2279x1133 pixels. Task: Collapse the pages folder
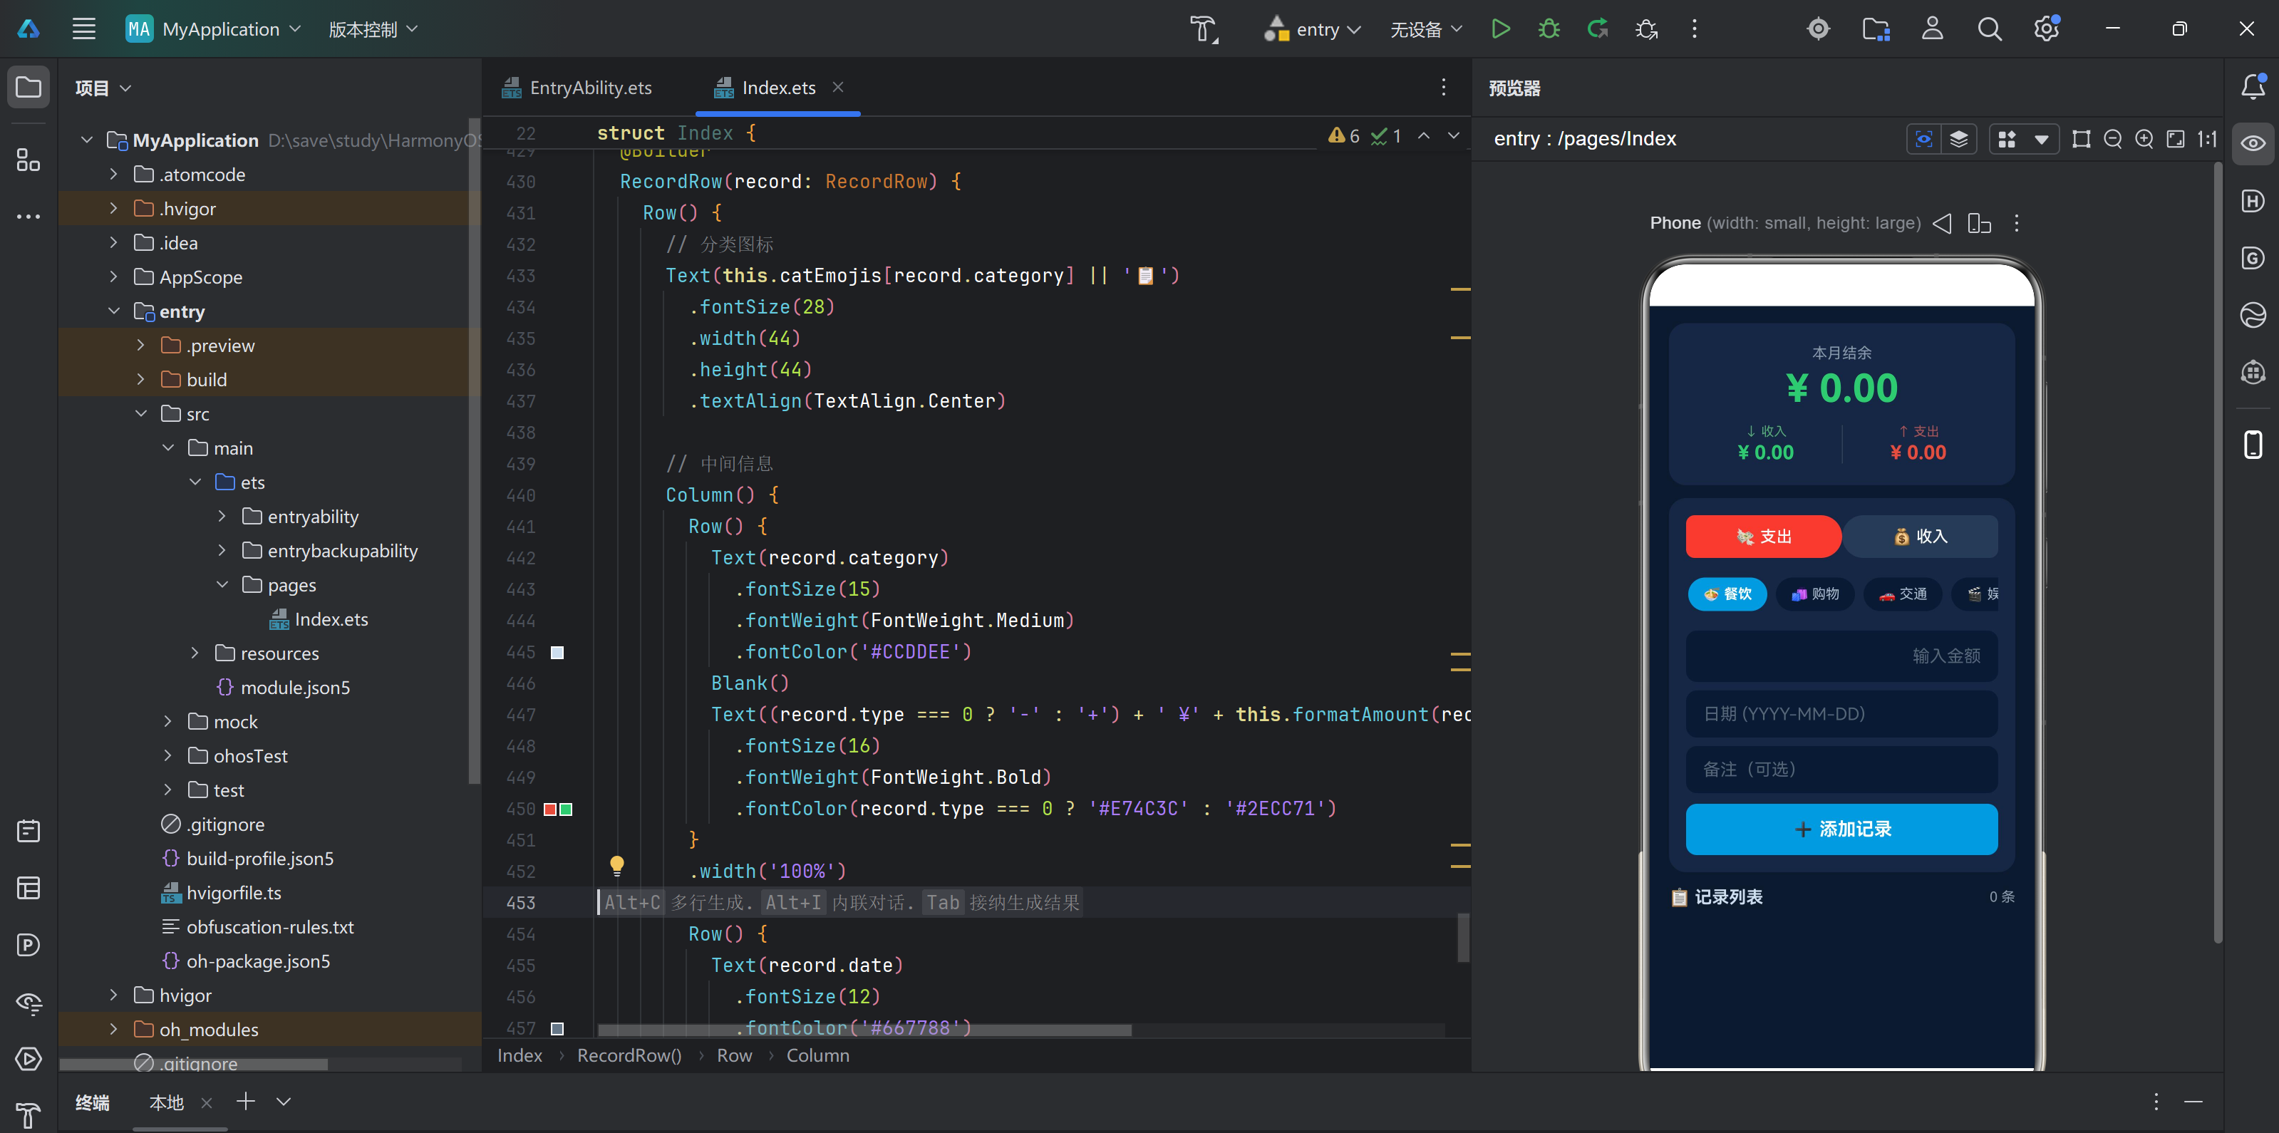tap(222, 584)
